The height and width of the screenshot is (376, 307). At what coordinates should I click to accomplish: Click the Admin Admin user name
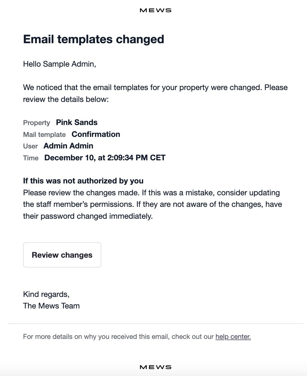point(68,146)
